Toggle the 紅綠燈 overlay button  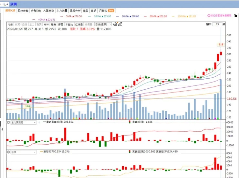pyautogui.click(x=79, y=25)
